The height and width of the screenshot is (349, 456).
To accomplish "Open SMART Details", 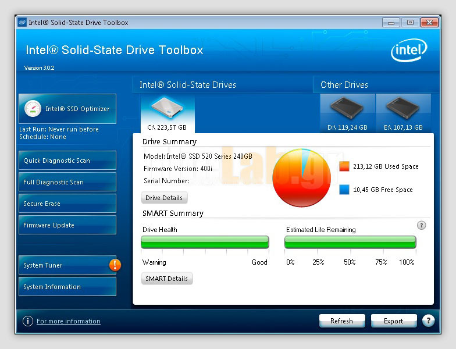I will [166, 279].
